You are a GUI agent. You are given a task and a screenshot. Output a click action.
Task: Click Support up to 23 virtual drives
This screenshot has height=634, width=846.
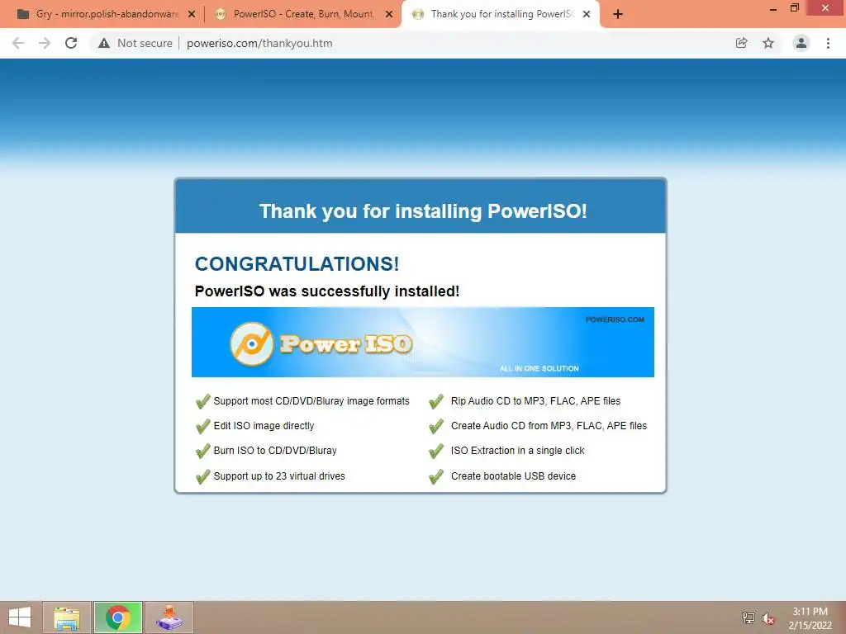click(x=279, y=476)
